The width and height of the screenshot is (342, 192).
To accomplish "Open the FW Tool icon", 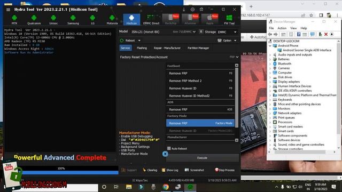I will [229, 20].
